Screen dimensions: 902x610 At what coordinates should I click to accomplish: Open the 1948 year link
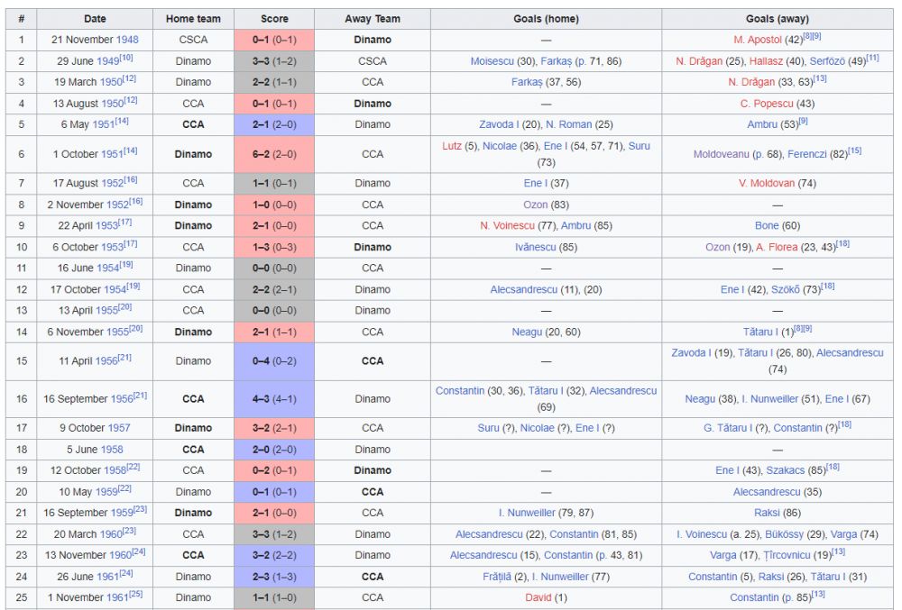[x=127, y=40]
